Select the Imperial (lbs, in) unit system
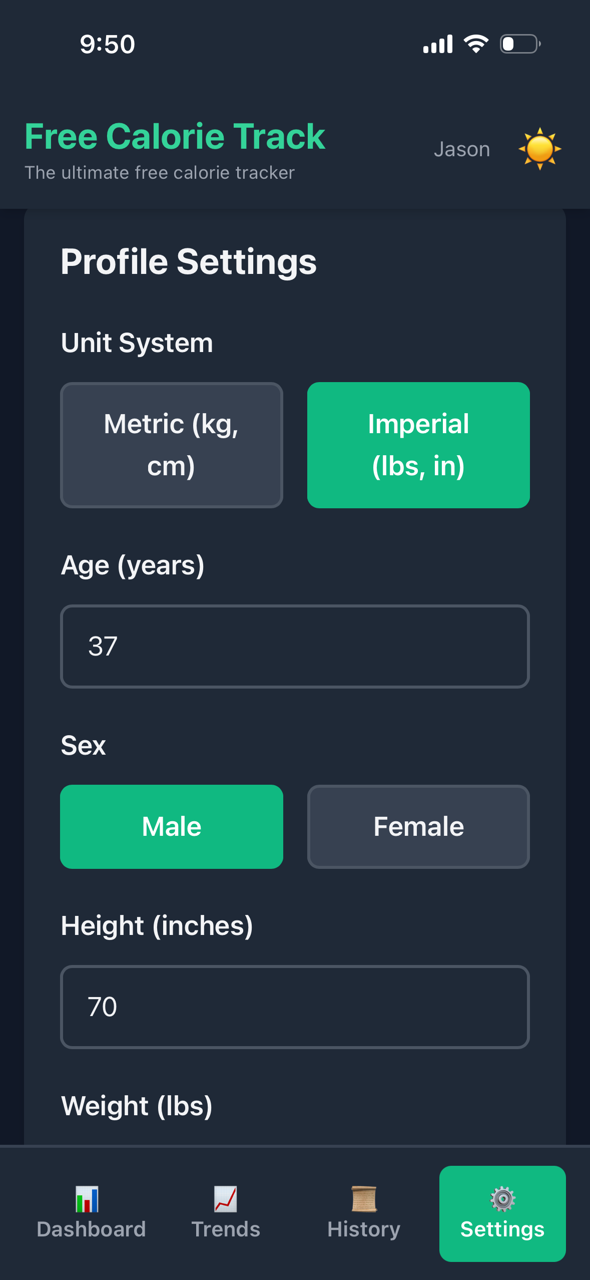 tap(418, 445)
